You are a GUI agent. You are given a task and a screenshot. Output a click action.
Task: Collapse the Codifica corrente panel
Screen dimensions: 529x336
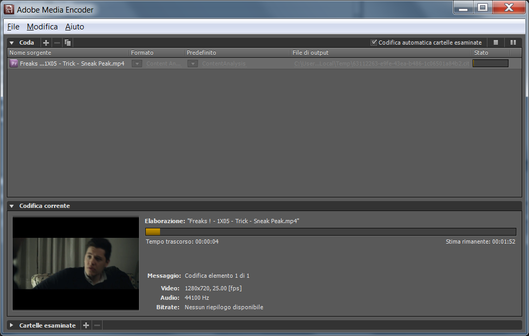(12, 206)
